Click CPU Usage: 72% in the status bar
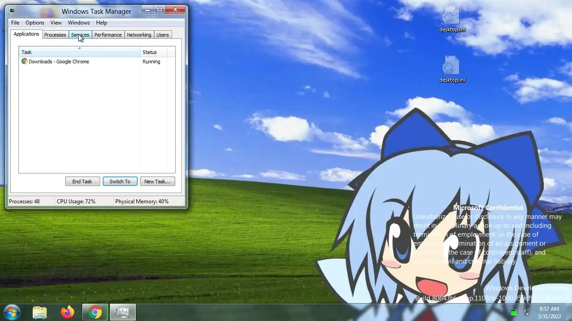The width and height of the screenshot is (572, 321). (76, 202)
